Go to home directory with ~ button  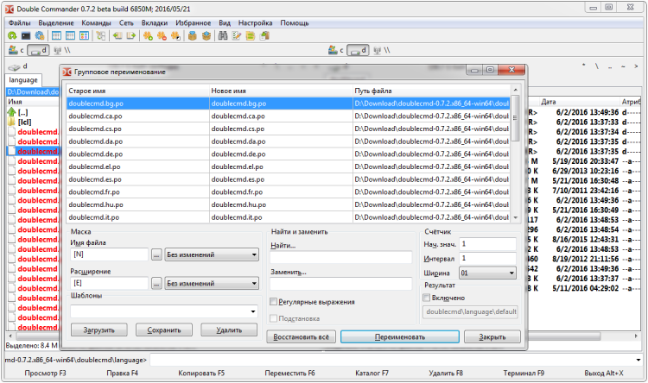click(x=623, y=66)
